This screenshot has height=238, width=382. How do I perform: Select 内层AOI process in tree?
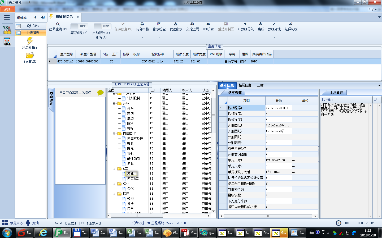pos(133,178)
